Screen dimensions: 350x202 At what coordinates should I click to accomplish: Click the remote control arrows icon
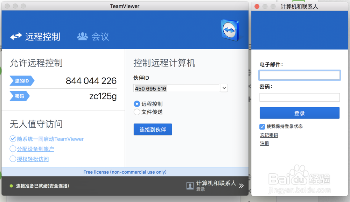tap(16, 36)
